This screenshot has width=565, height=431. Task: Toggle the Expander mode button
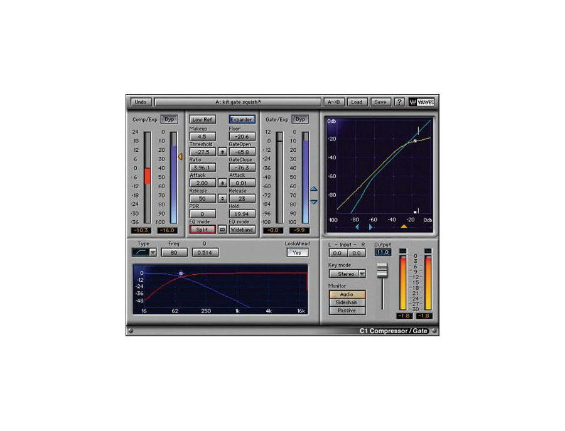click(x=242, y=120)
